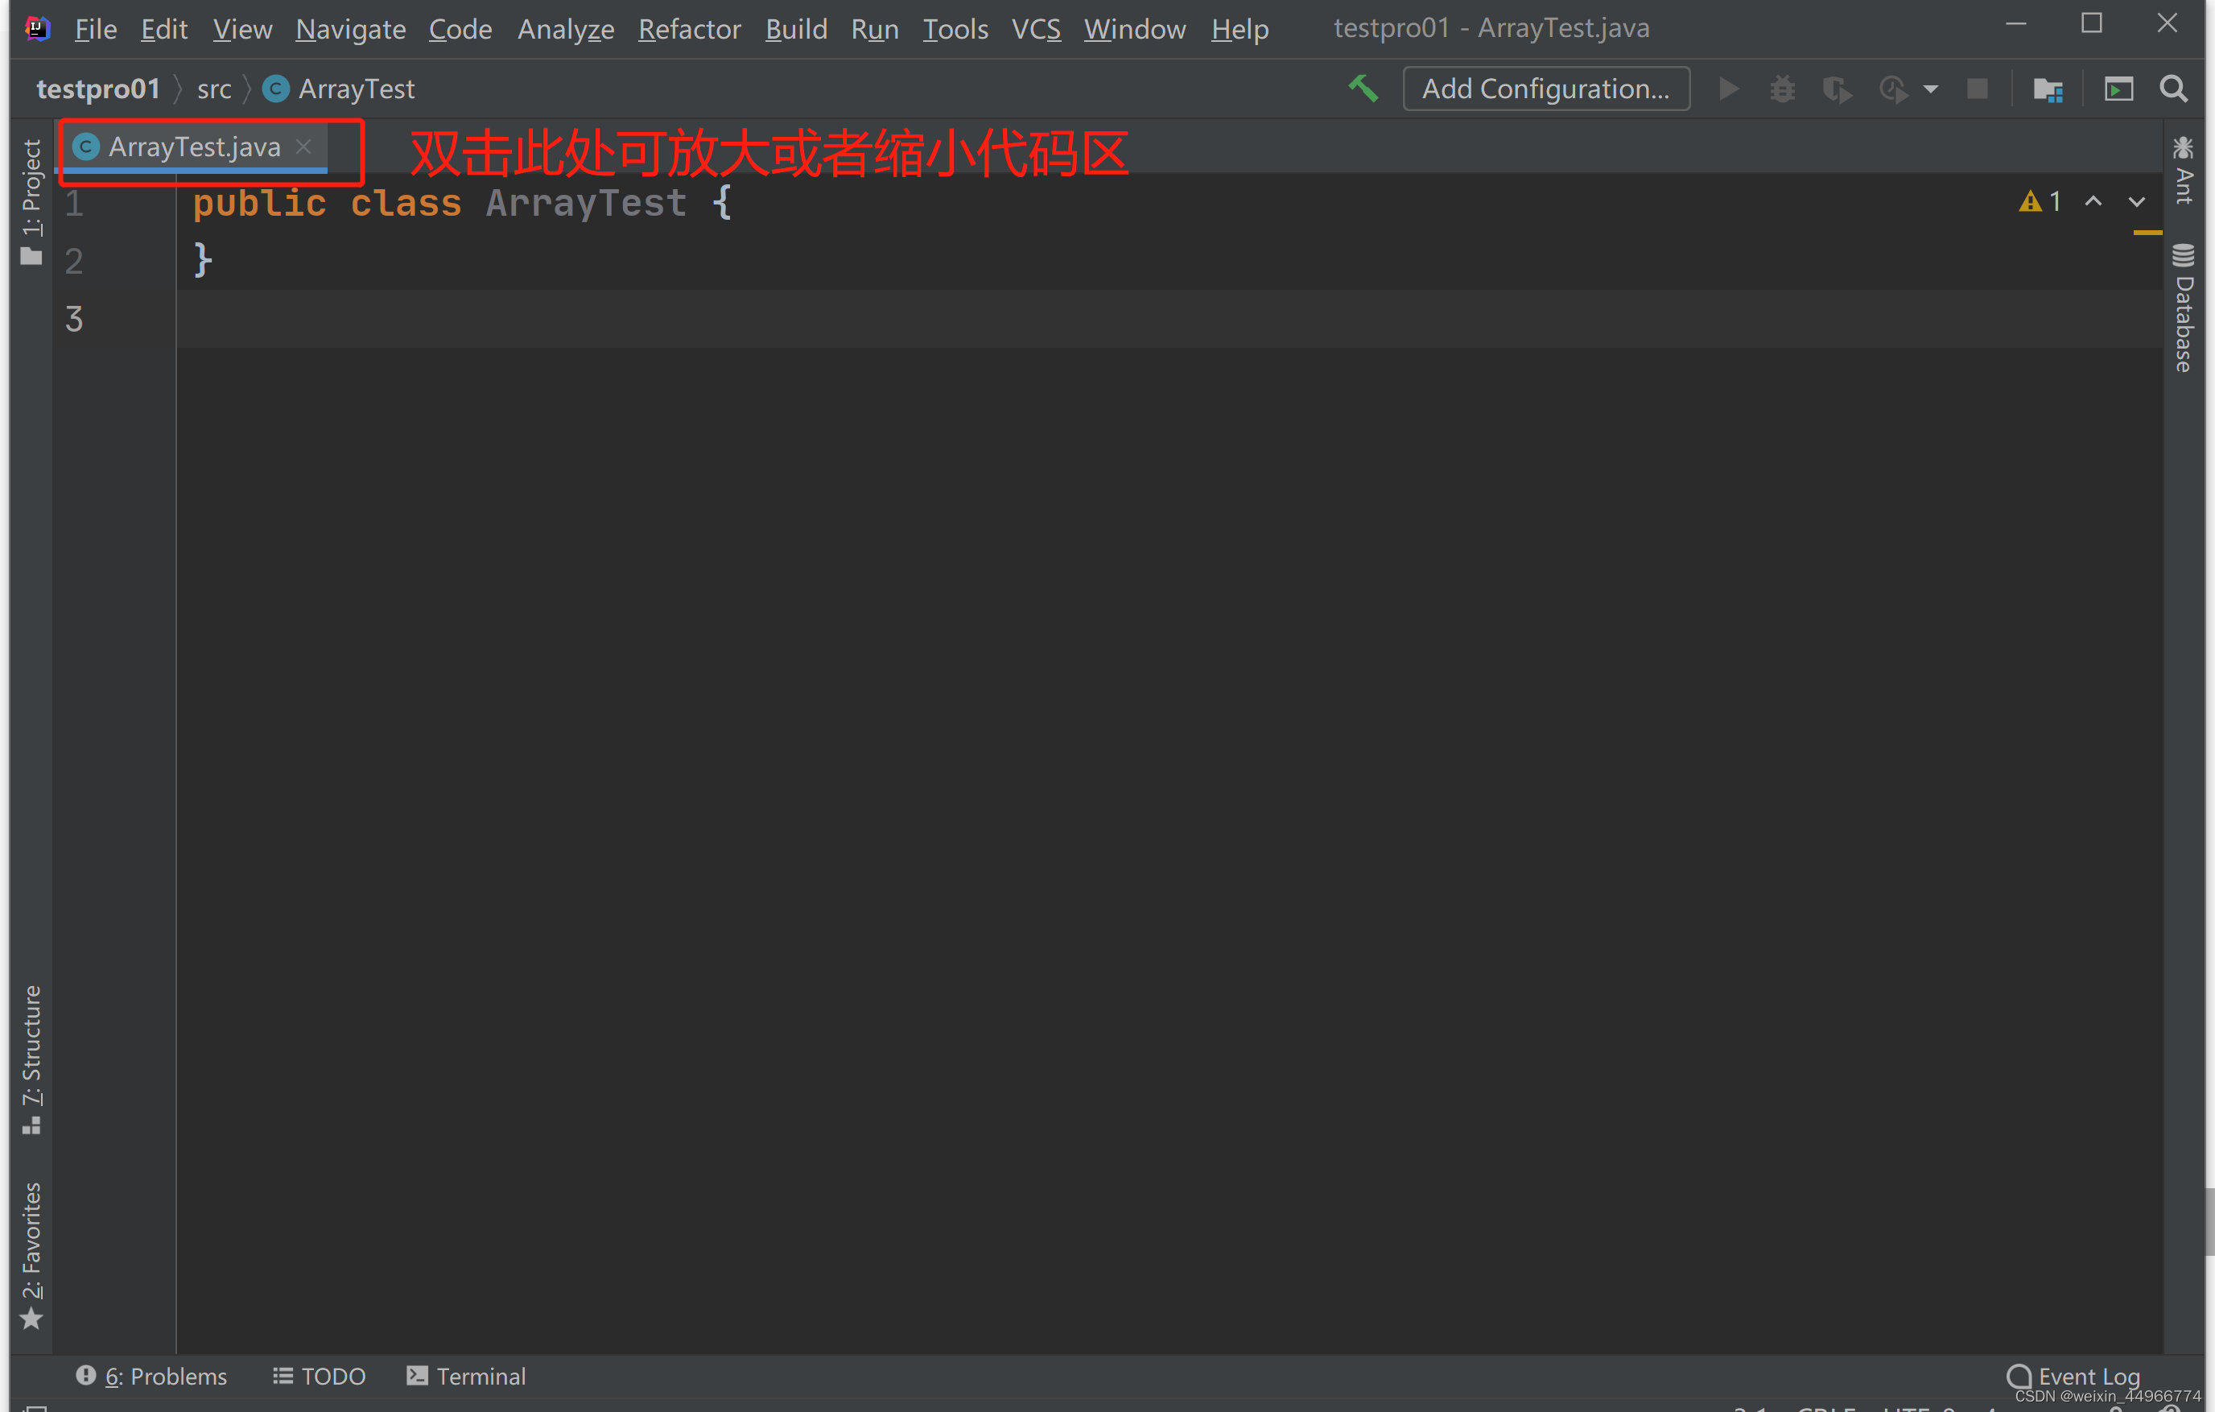This screenshot has width=2215, height=1412.
Task: Close the ArrayTest.java tab
Action: [x=303, y=147]
